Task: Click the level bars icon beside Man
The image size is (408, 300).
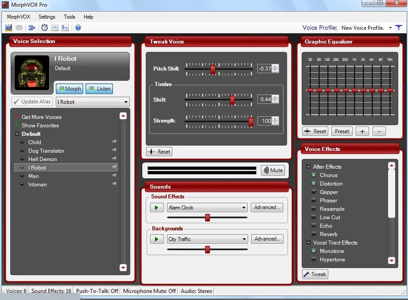Action: tap(114, 175)
